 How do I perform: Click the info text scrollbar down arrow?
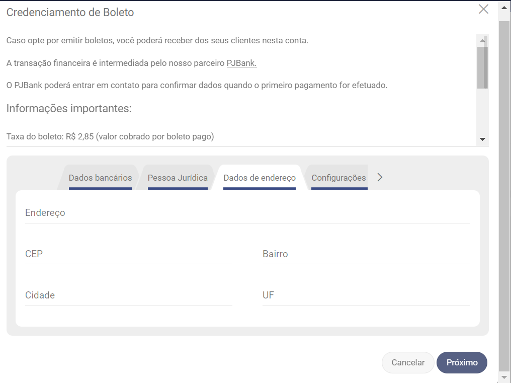482,139
